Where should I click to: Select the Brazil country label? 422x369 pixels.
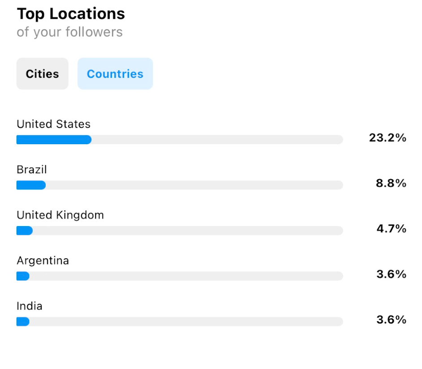point(32,169)
